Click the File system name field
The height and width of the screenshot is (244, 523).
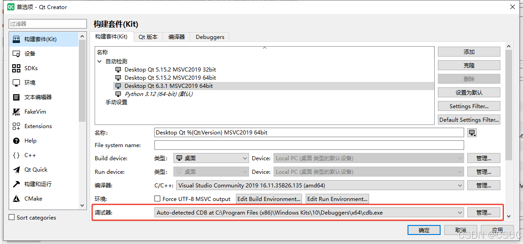tap(309, 145)
